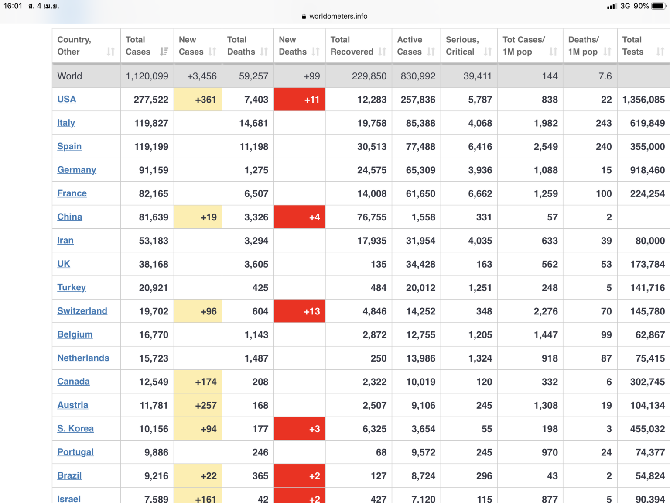Sort by Tot Cases/1M pop arrows
The width and height of the screenshot is (670, 503).
553,52
